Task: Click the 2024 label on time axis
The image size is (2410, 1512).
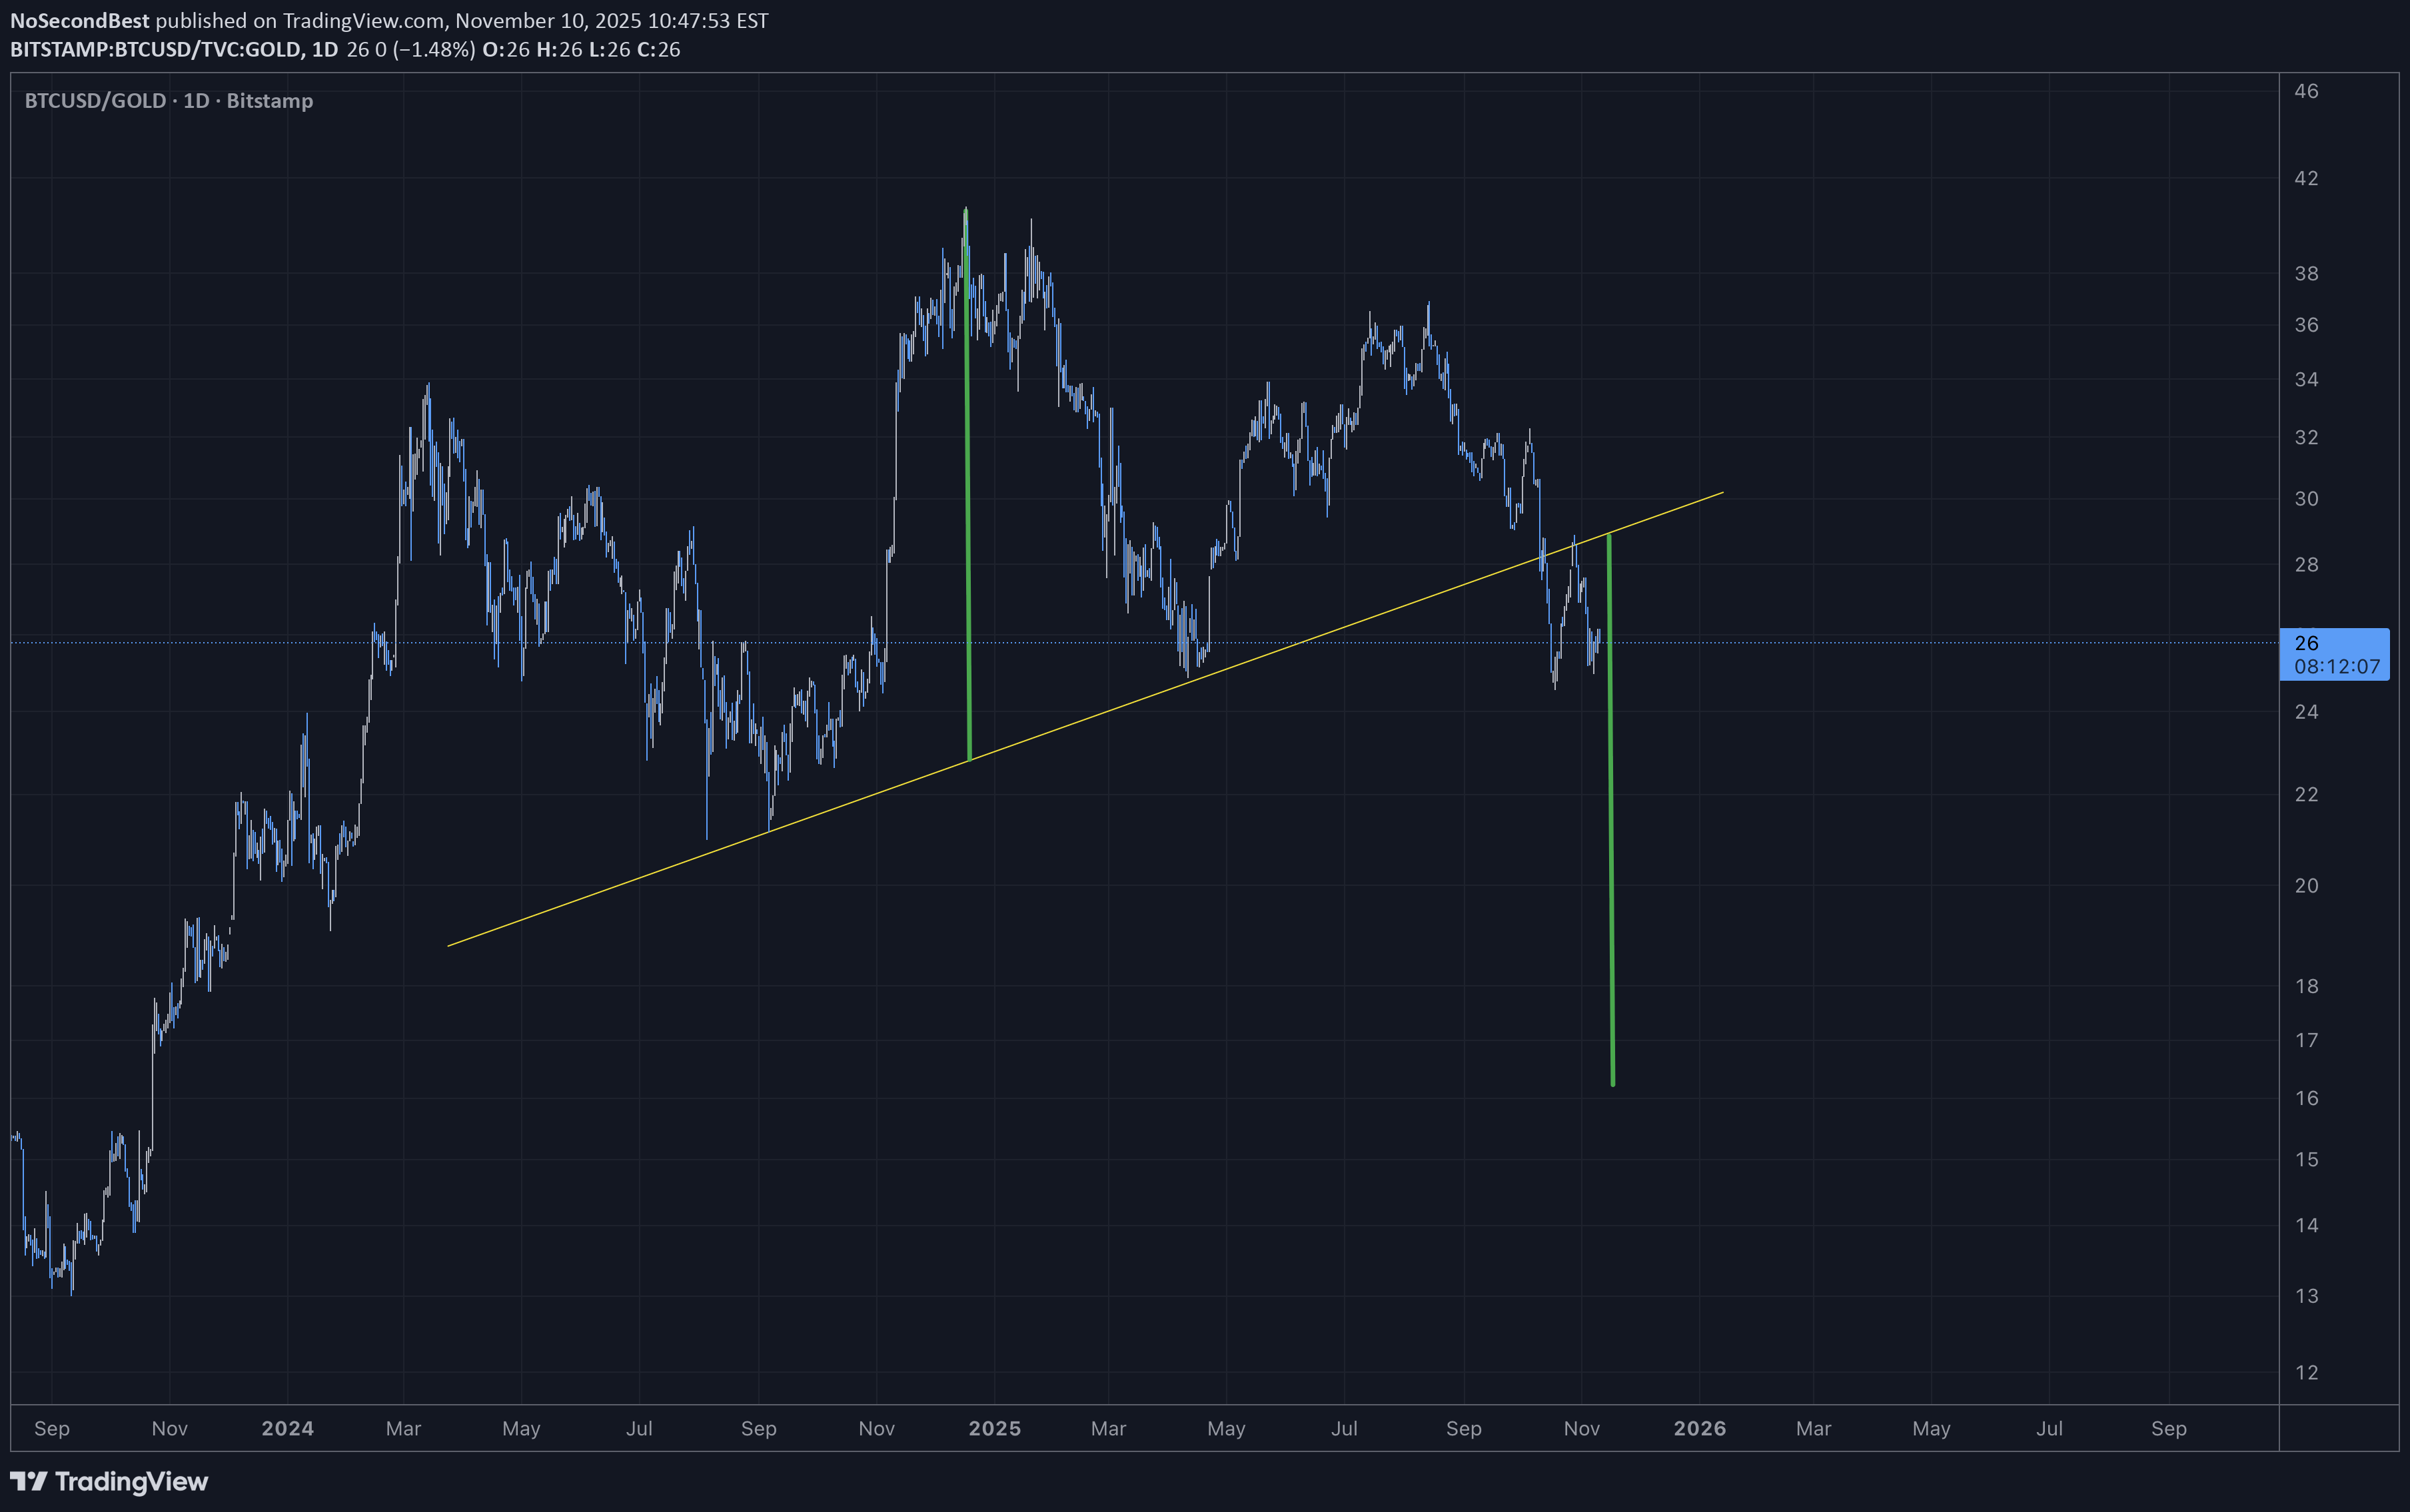Action: click(x=287, y=1428)
